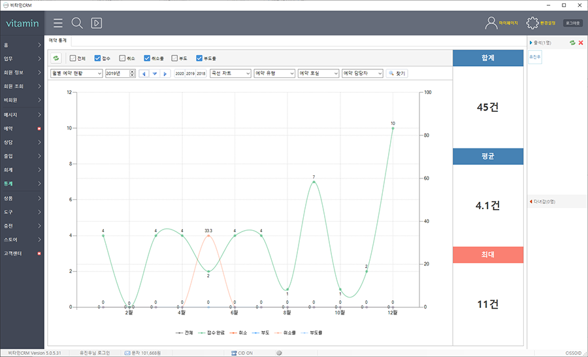
Task: Open 스토어 sidebar menu
Action: 22,240
